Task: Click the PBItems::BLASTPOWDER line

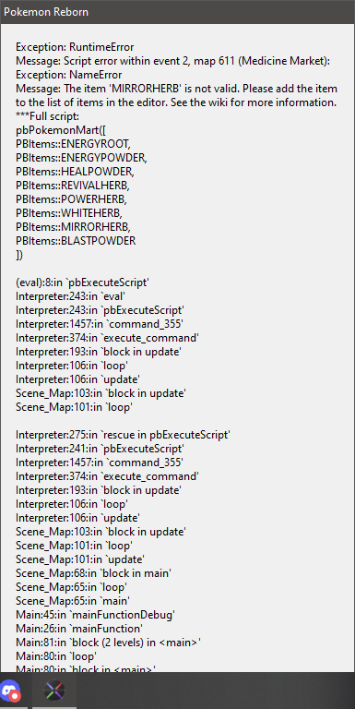Action: [76, 241]
